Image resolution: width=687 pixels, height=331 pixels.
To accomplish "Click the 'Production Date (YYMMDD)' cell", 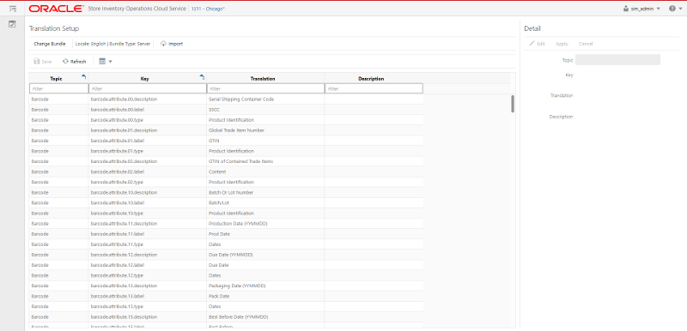I will 265,224.
